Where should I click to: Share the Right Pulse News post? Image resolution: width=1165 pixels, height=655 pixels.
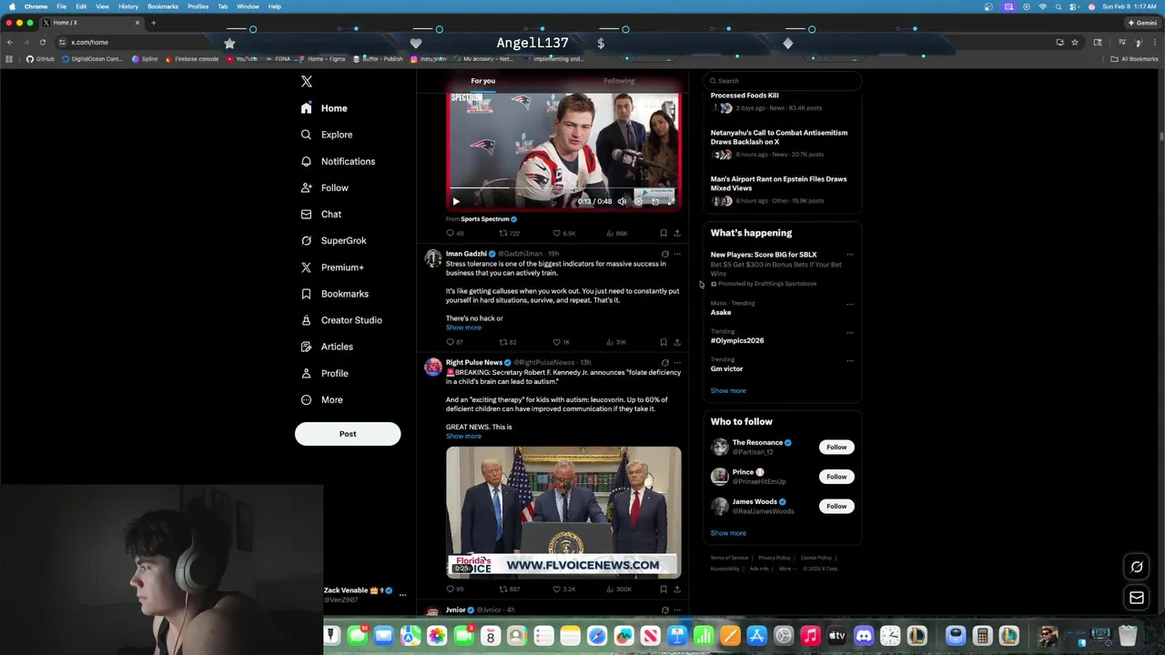click(x=676, y=589)
